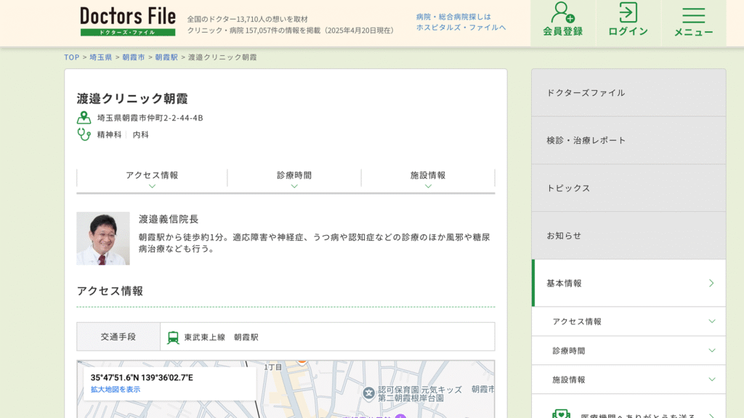Click the stethoscope specialty icon
Viewport: 744px width, 418px height.
84,134
